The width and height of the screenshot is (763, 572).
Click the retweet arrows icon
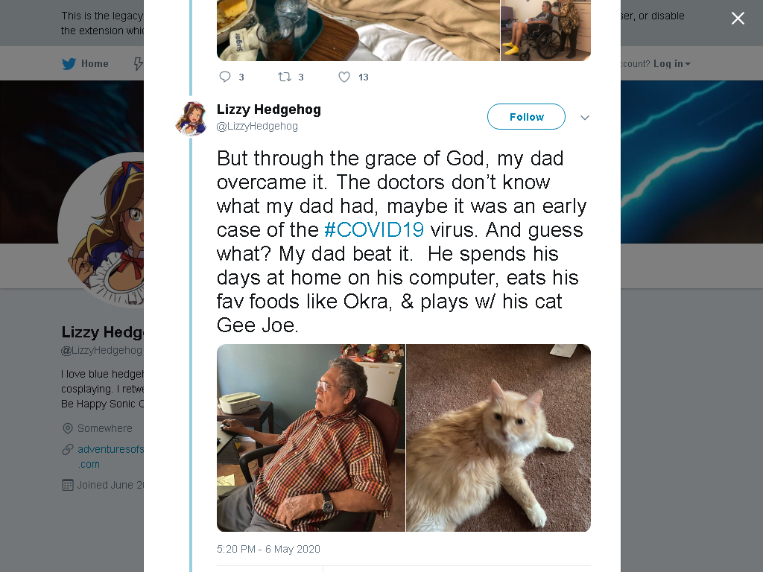[x=284, y=77]
